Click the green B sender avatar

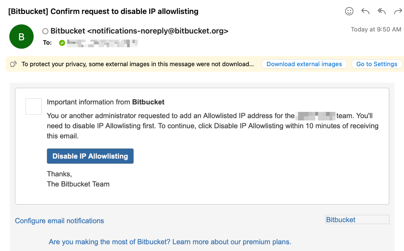[x=22, y=37]
